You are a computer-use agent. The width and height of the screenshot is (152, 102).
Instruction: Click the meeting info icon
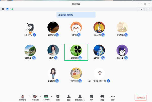[x=3, y=9]
